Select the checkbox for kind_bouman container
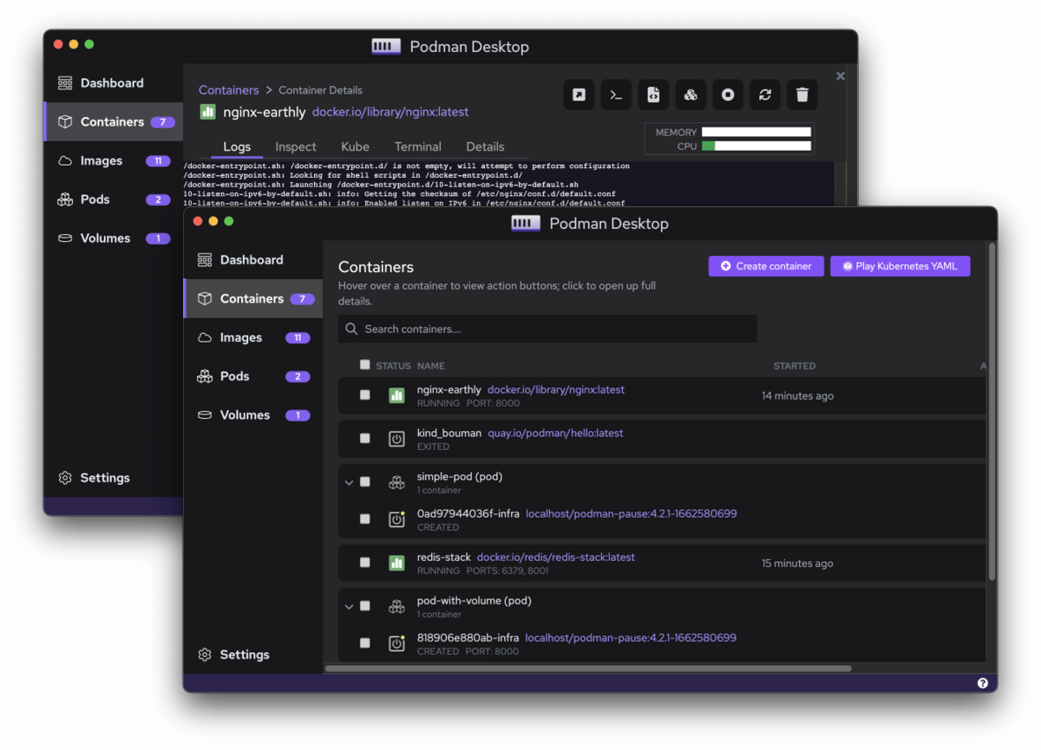The height and width of the screenshot is (750, 1041). 364,438
